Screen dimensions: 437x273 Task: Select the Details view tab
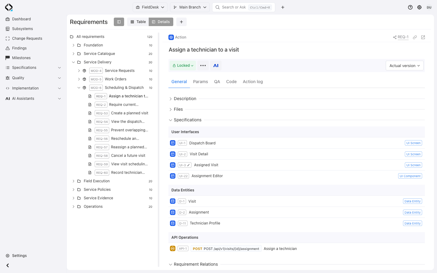click(x=161, y=22)
